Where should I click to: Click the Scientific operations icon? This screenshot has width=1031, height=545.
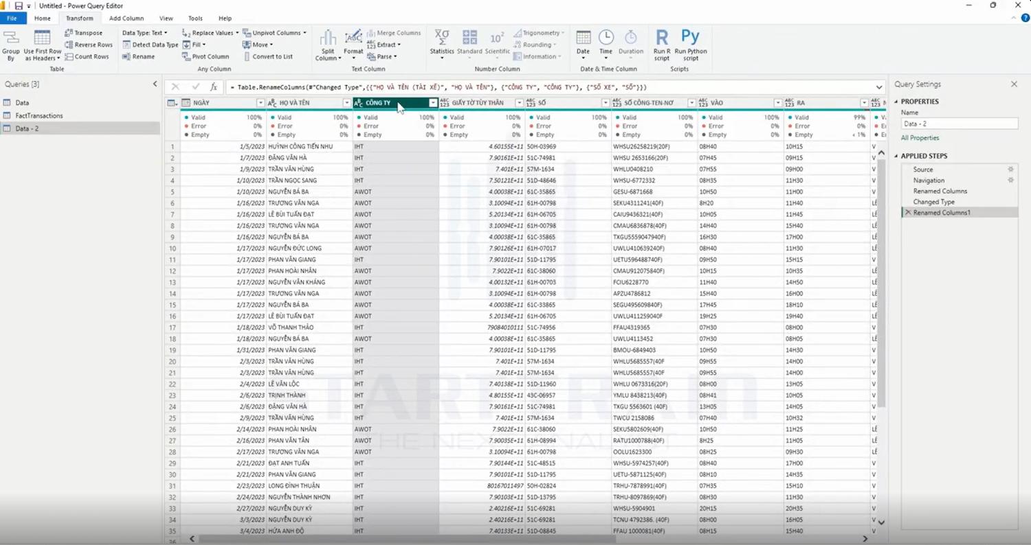coord(497,37)
